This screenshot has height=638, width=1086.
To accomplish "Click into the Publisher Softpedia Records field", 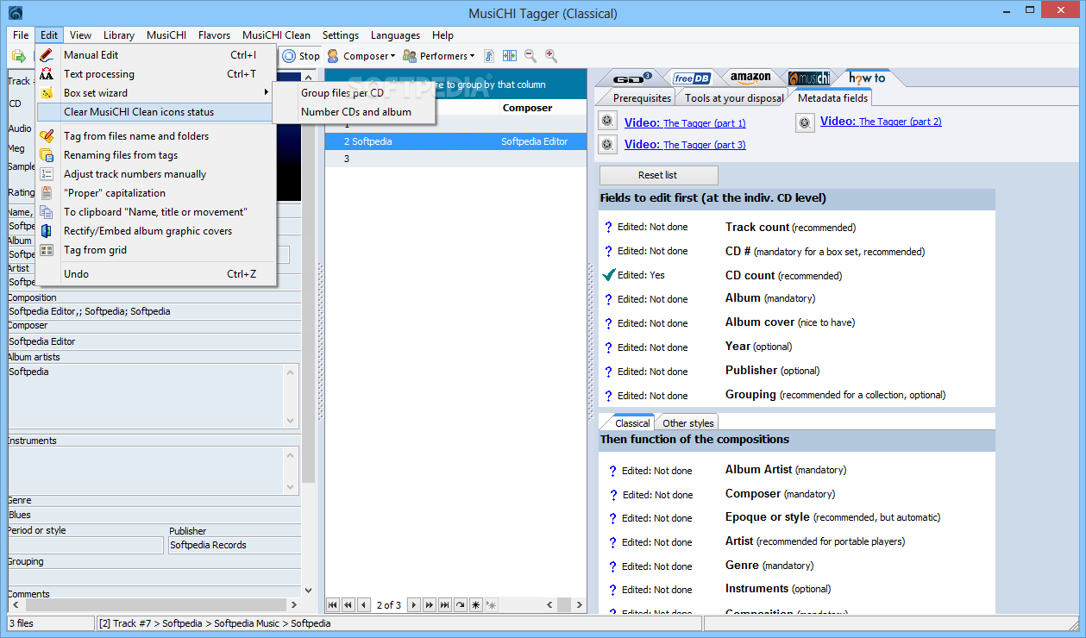I will (234, 545).
